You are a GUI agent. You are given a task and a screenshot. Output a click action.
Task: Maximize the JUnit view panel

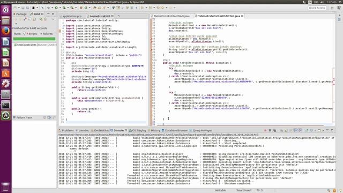[x=53, y=14]
